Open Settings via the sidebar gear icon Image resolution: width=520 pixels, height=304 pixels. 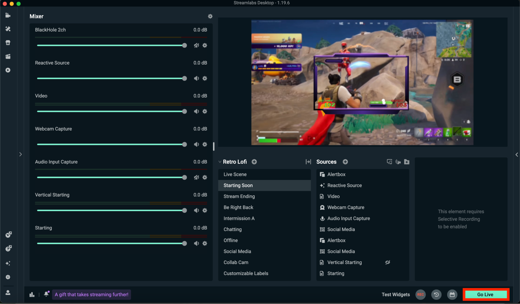8,277
